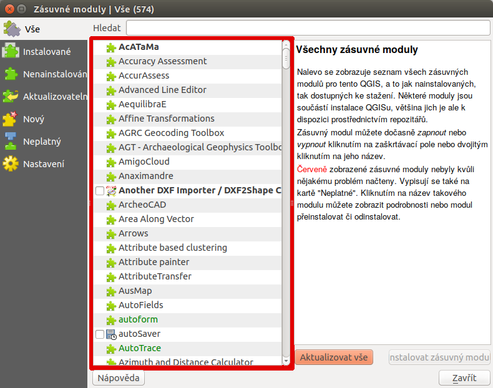Image resolution: width=493 pixels, height=388 pixels.
Task: Select AGT - Archaeological Geophysics Toolbox row
Action: [x=187, y=147]
